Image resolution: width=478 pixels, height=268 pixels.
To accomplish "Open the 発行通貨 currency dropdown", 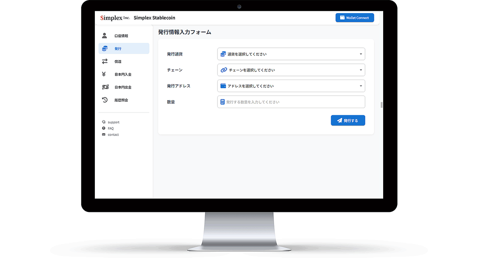I will click(x=291, y=54).
